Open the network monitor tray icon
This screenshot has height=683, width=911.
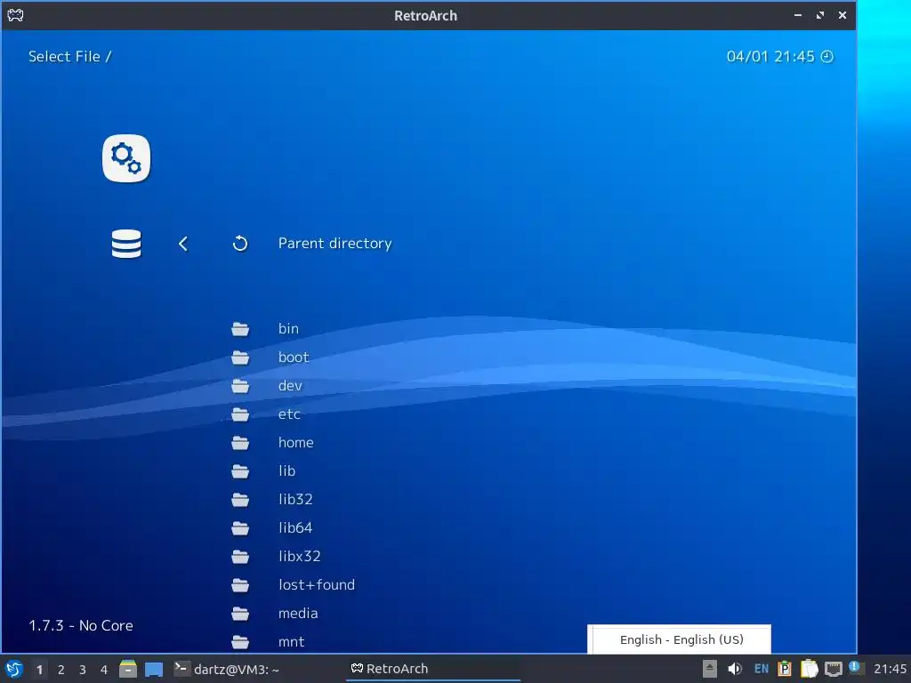coord(833,670)
